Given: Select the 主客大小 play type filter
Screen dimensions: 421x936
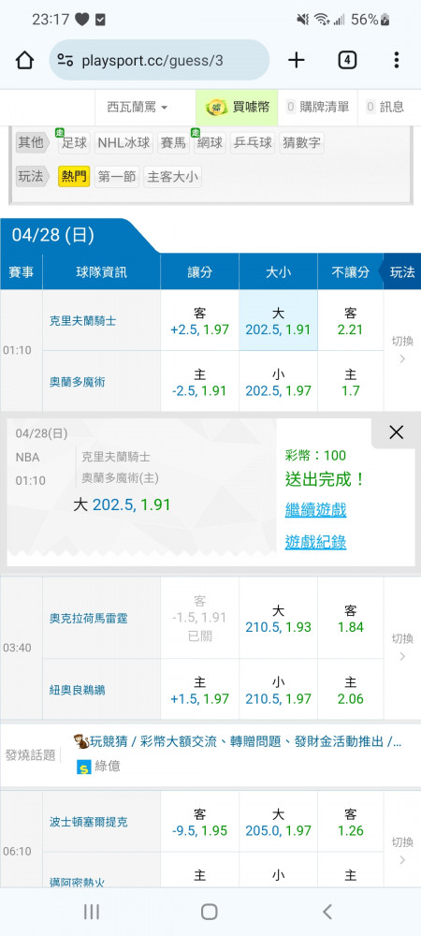Looking at the screenshot, I should coord(173,177).
